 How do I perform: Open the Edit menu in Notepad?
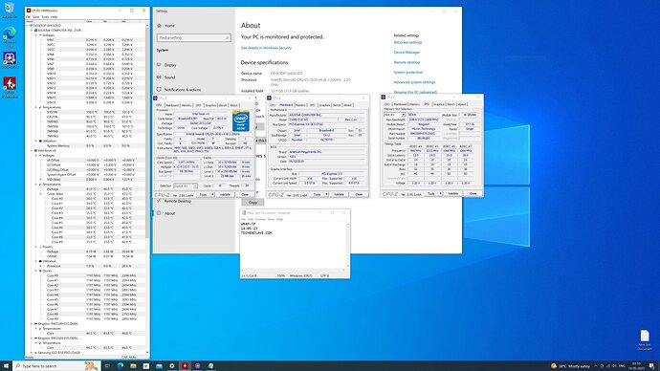(251, 219)
